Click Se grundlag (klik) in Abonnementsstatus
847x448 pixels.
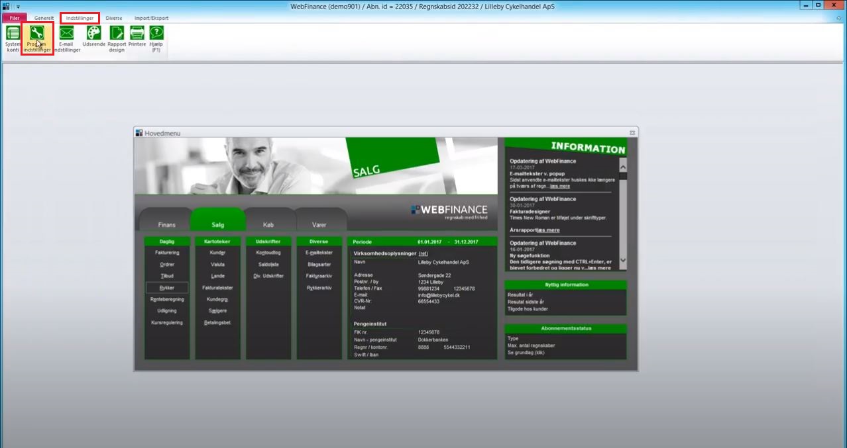(x=527, y=353)
